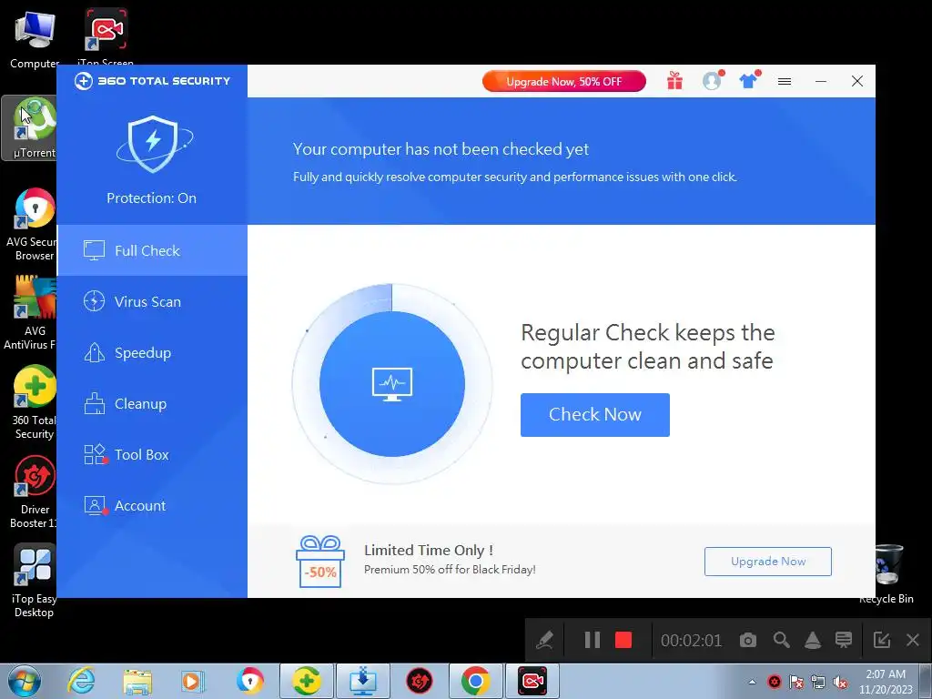Select the µTorrent desktop shortcut
The width and height of the screenshot is (932, 699).
[29, 127]
